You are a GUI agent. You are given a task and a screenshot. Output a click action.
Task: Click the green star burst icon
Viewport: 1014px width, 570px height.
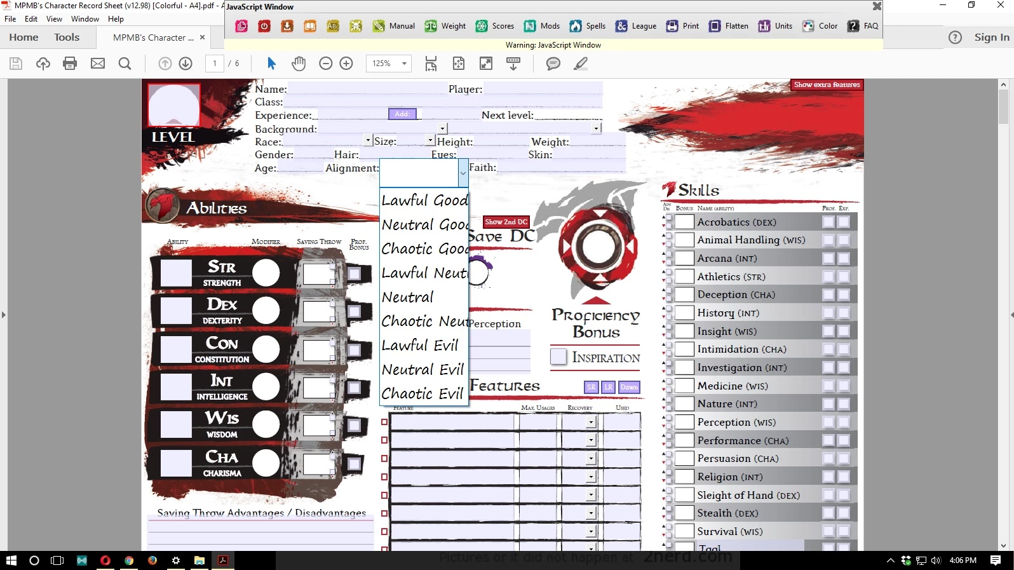pyautogui.click(x=356, y=26)
